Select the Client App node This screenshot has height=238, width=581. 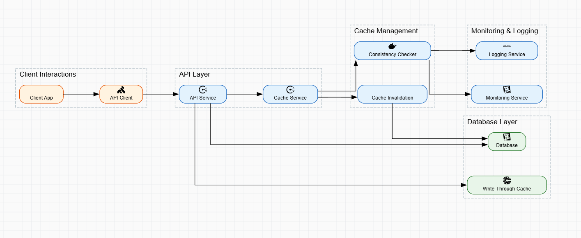click(41, 94)
